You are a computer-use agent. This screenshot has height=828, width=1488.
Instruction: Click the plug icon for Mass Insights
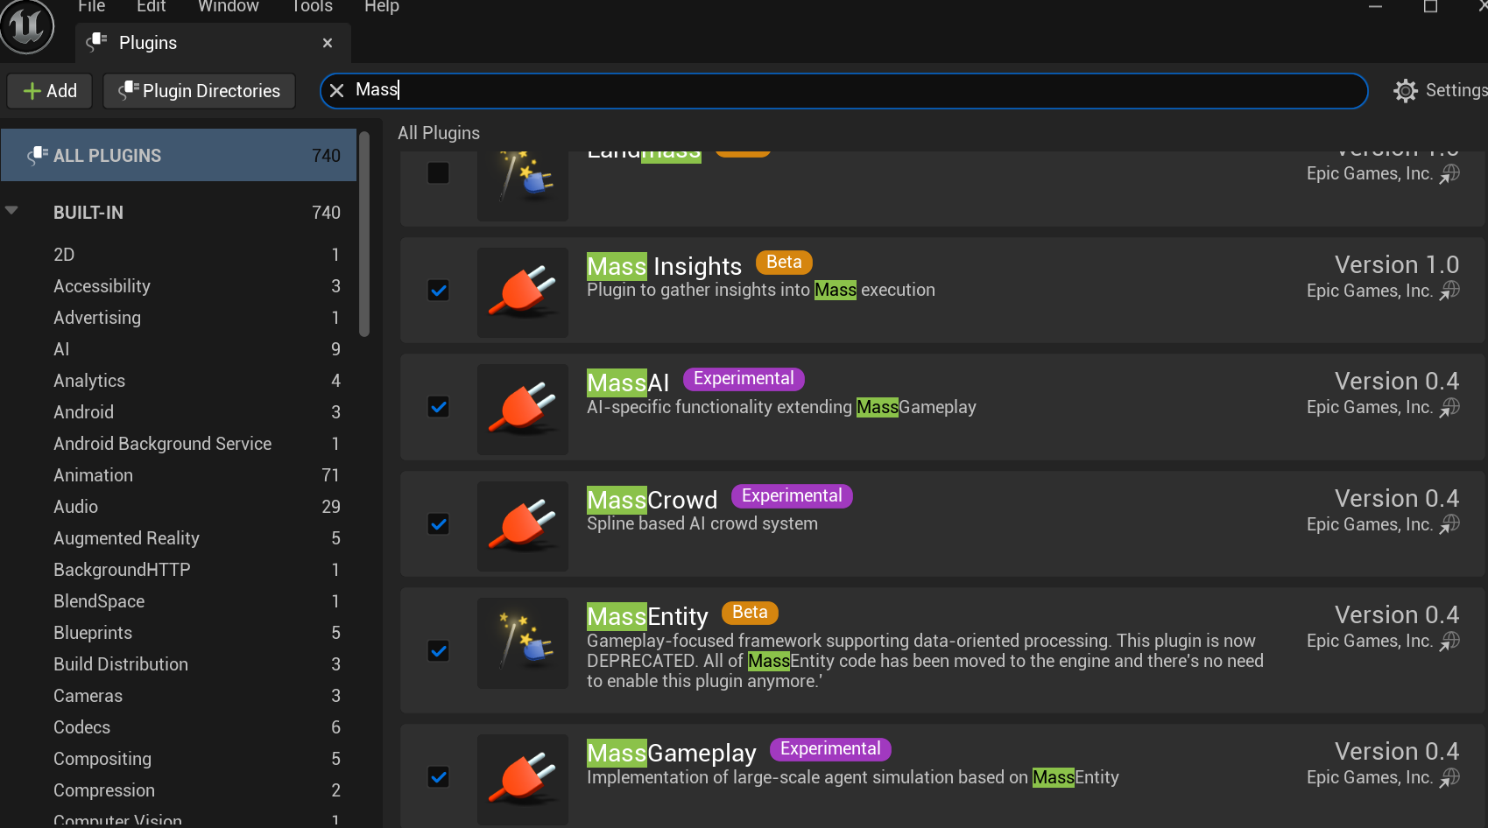click(523, 292)
